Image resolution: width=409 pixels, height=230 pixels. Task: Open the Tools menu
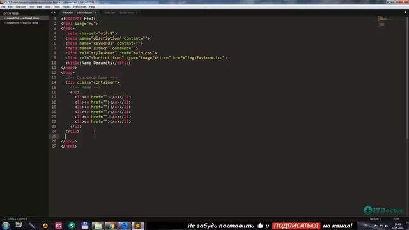tap(56, 7)
